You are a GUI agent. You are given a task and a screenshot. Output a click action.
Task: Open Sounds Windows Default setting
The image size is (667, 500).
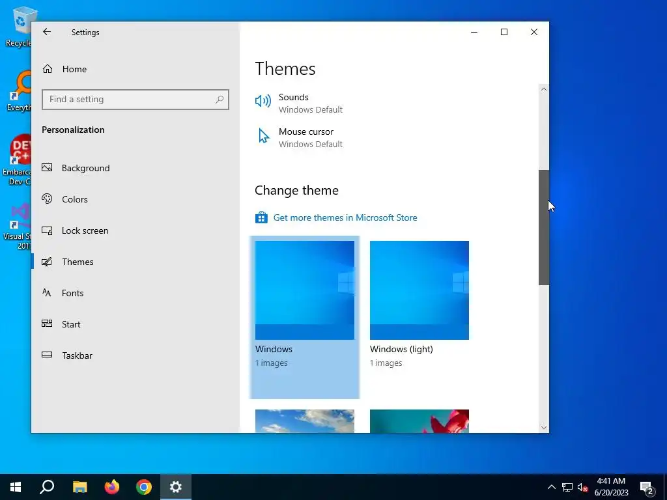click(x=311, y=109)
